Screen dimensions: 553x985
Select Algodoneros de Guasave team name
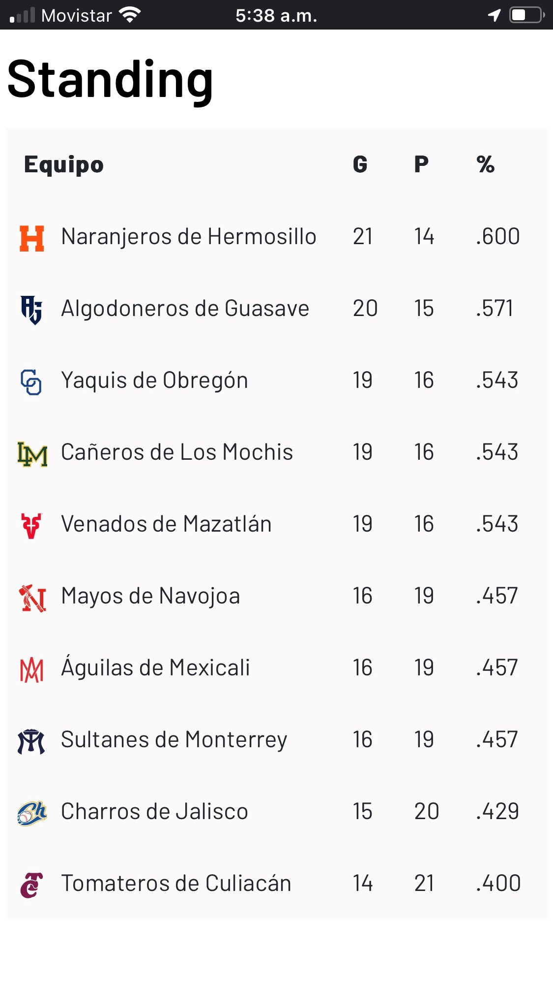[185, 309]
